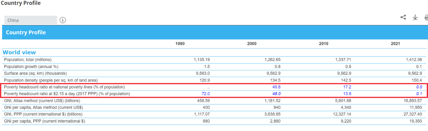Click the blue 72.0 poverty value for 1990

205,94
